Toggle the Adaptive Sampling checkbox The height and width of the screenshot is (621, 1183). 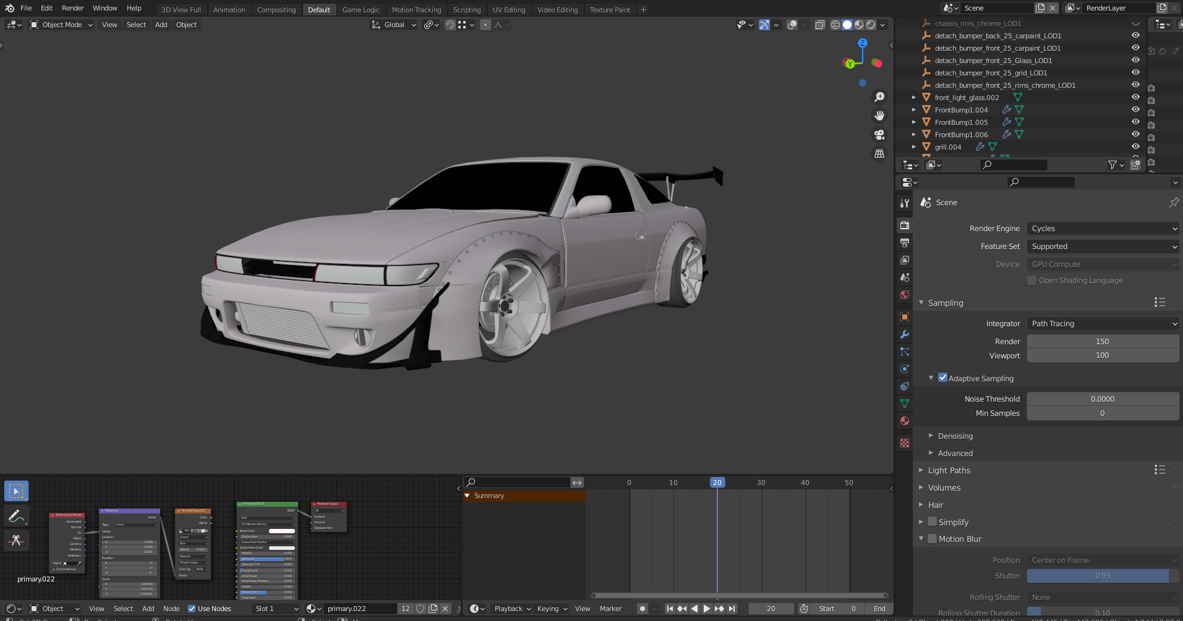click(942, 378)
